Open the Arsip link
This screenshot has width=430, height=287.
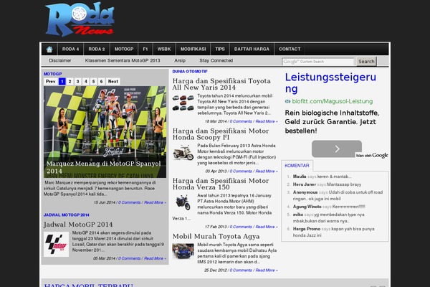click(180, 60)
